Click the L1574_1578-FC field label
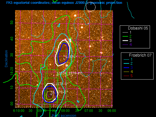Screen dimensions: 156x117 69,73
